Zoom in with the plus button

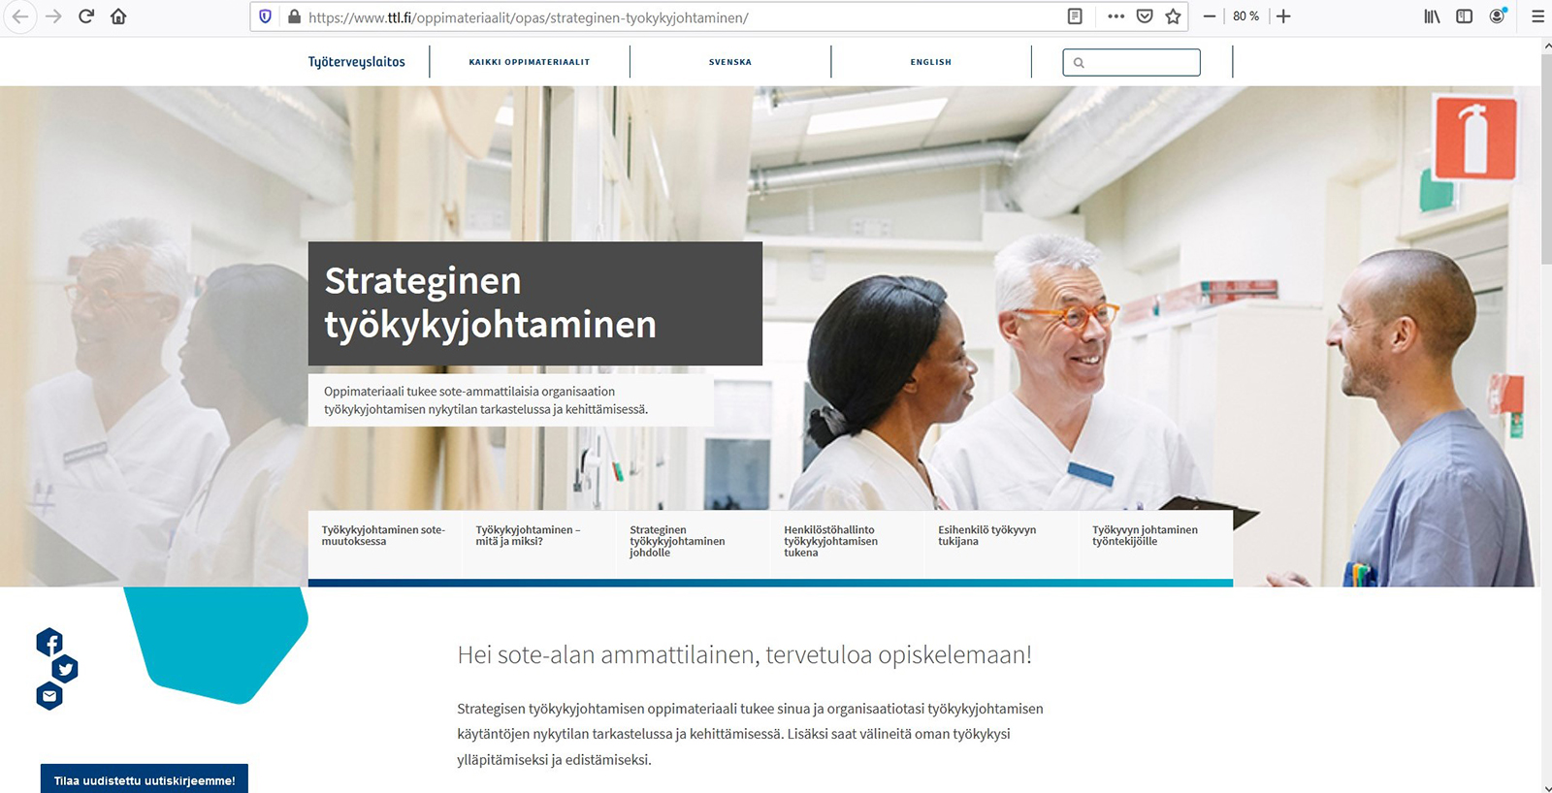1283,16
